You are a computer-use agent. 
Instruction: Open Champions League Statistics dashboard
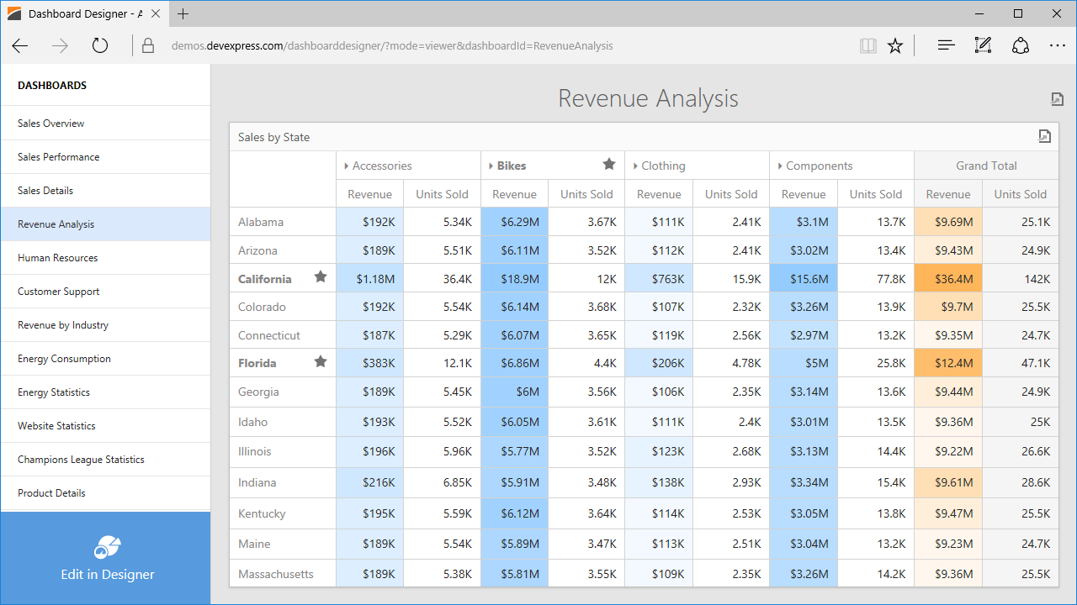click(x=81, y=460)
